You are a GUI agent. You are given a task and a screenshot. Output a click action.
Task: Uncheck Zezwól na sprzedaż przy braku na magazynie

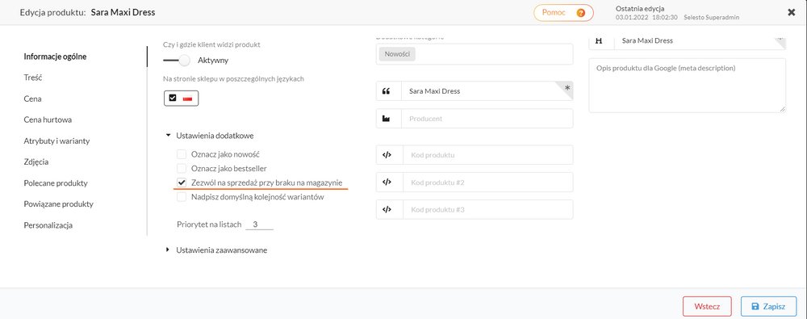point(181,183)
